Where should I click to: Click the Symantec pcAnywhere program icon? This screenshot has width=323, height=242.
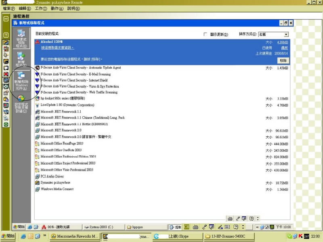[x=37, y=183]
